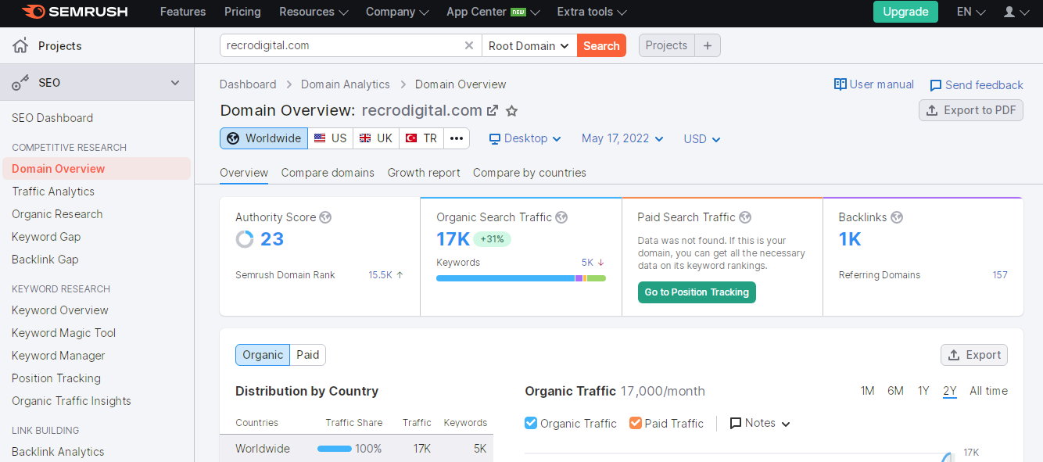Click the Semrush Domain Rank up arrow
Viewport: 1043px width, 462px height.
400,275
